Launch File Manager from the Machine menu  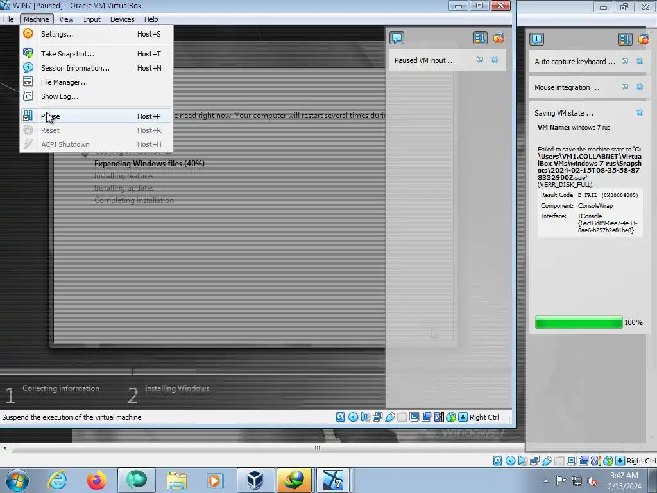tap(96, 82)
